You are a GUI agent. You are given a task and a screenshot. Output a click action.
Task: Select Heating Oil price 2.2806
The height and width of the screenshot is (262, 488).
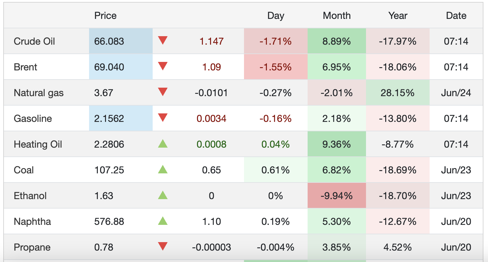point(109,144)
